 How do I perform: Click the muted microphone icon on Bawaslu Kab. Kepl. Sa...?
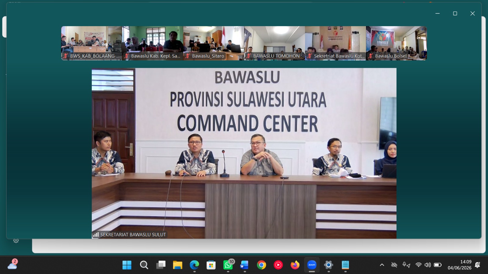[127, 56]
